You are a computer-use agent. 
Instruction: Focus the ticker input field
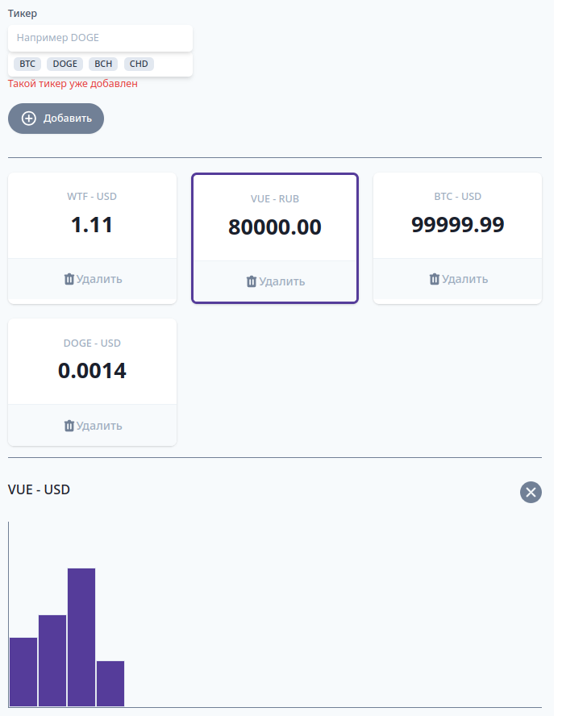coord(100,38)
